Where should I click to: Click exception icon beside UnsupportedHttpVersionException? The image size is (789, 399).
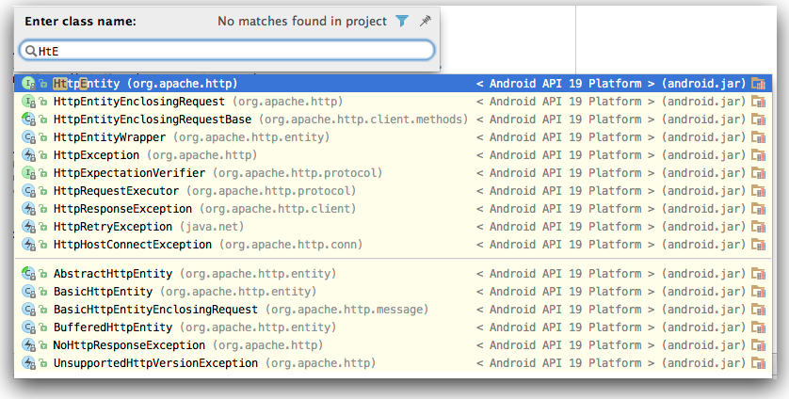[x=28, y=363]
